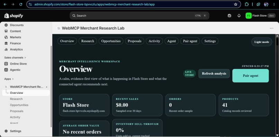
Task: Open the Overview tab pill
Action: click(x=67, y=41)
